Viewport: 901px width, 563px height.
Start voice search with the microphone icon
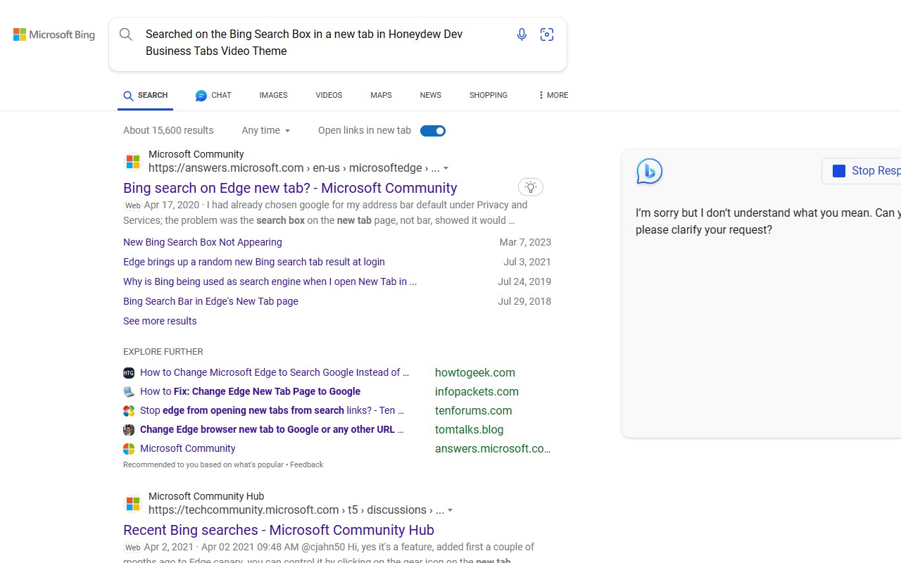click(x=522, y=34)
